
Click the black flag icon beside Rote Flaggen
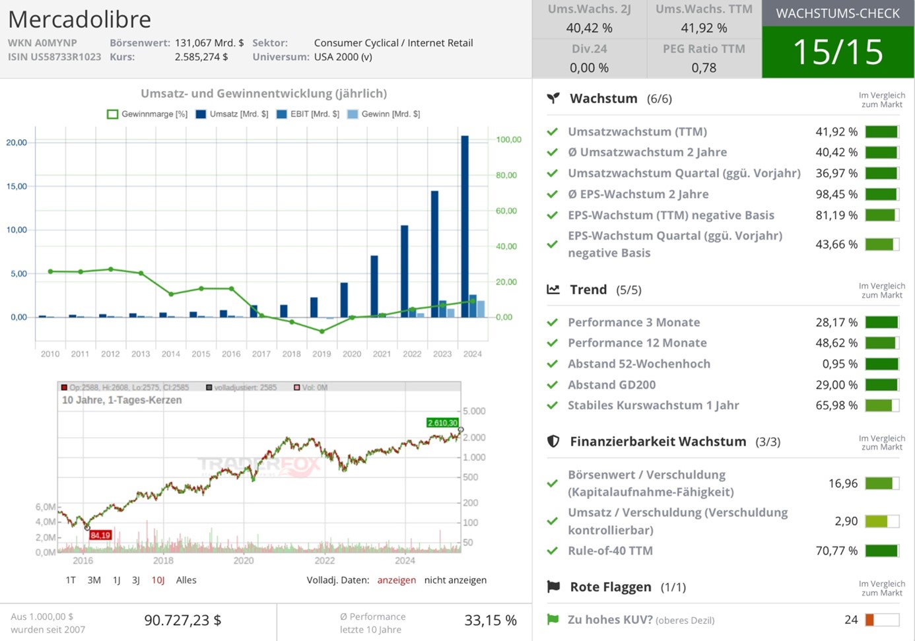click(x=553, y=586)
